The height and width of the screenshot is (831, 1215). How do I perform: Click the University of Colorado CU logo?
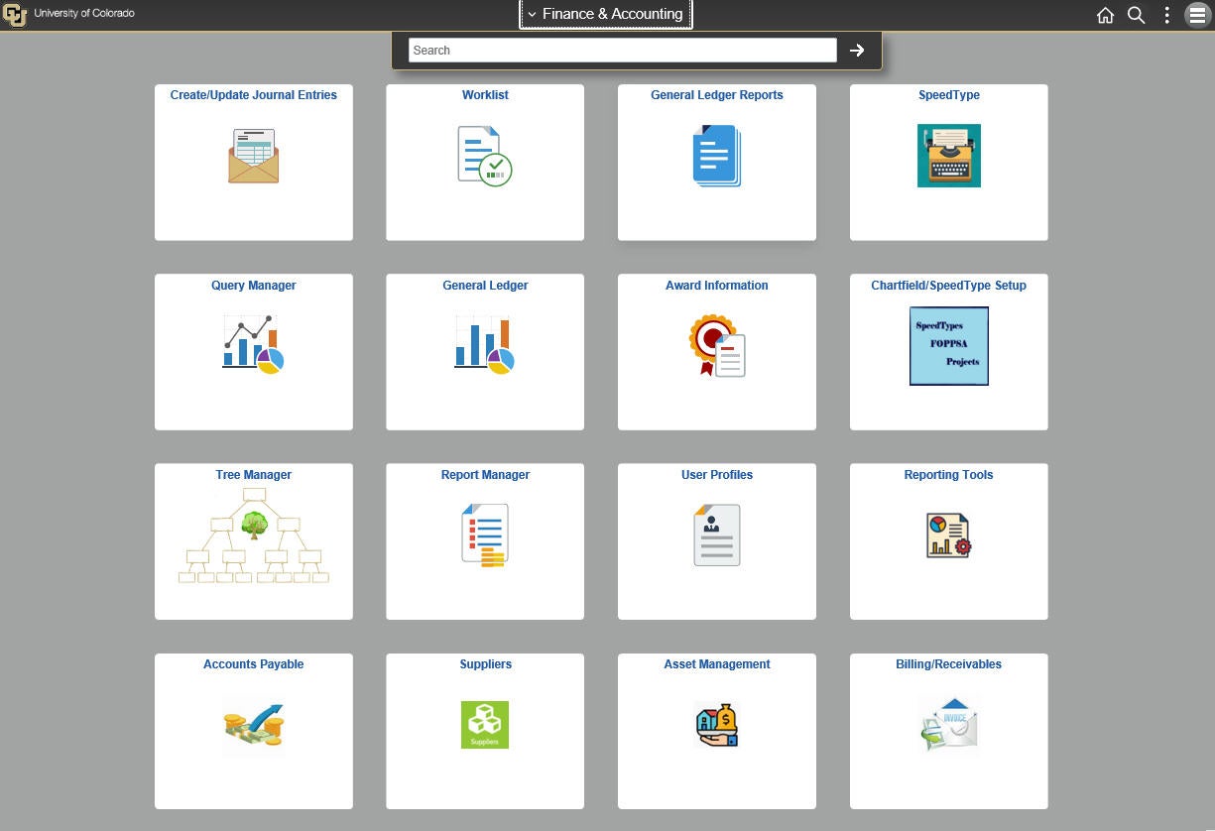click(15, 15)
